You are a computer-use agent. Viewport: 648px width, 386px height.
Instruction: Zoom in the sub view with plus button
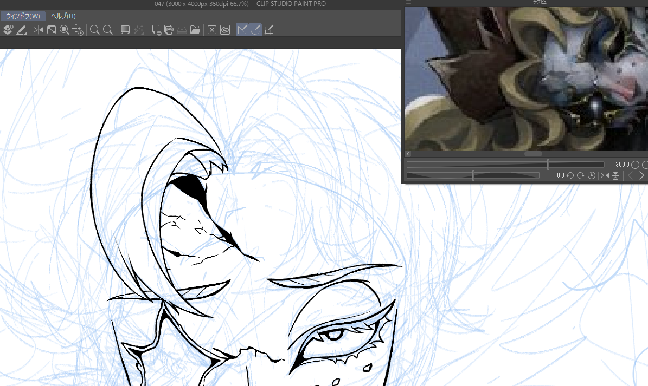(x=645, y=165)
